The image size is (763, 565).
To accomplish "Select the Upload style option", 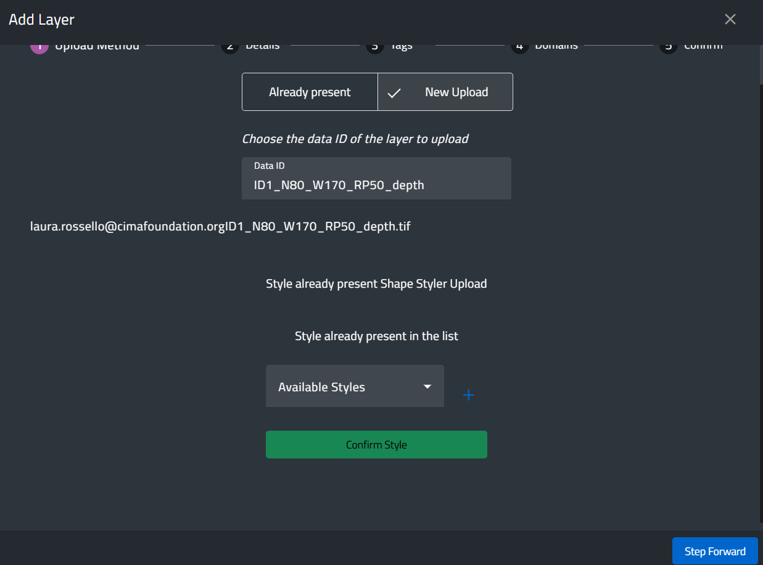I will click(x=469, y=283).
